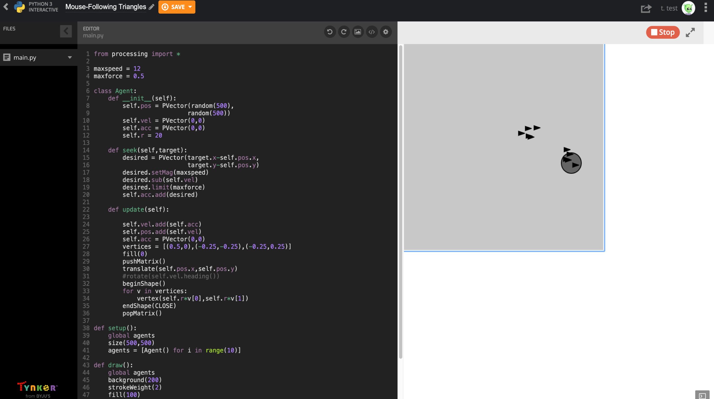Expand output to fullscreen
This screenshot has height=399, width=714.
(x=690, y=32)
